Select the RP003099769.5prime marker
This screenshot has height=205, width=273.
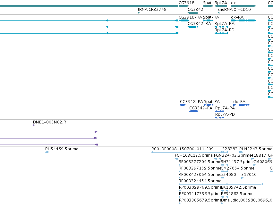click(180, 191)
